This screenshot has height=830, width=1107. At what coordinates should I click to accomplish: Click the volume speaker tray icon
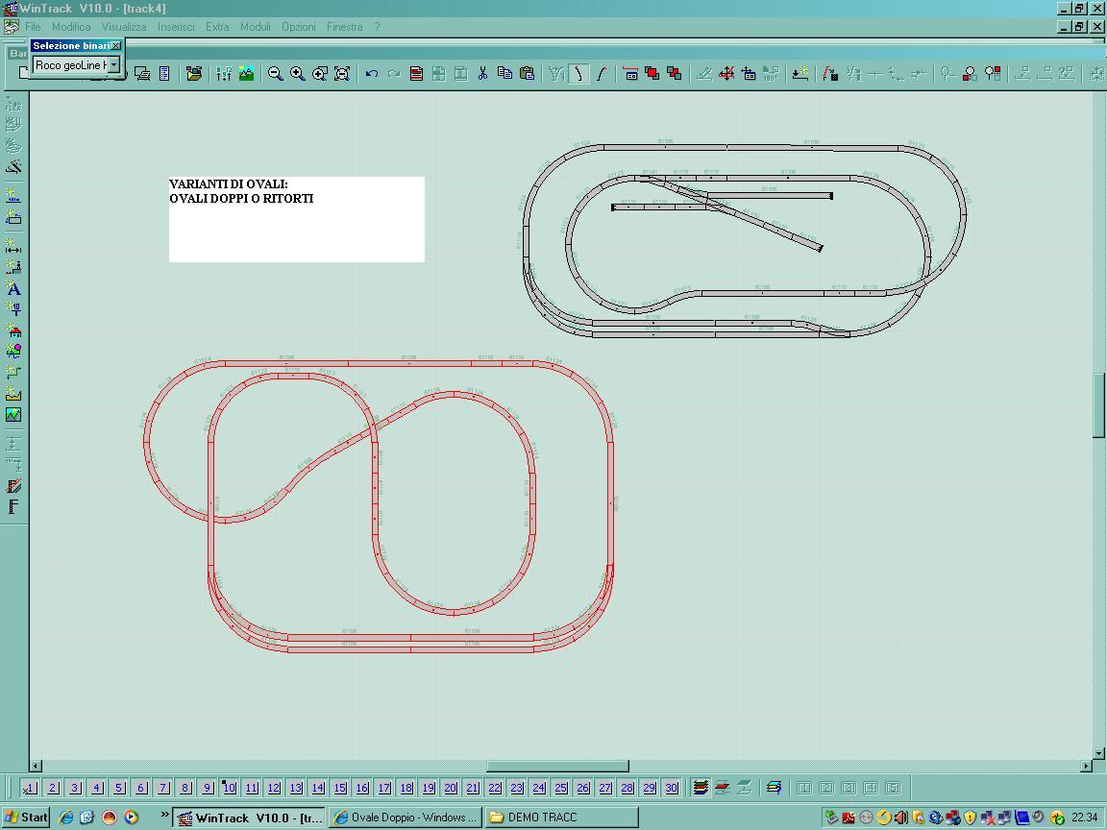(900, 818)
